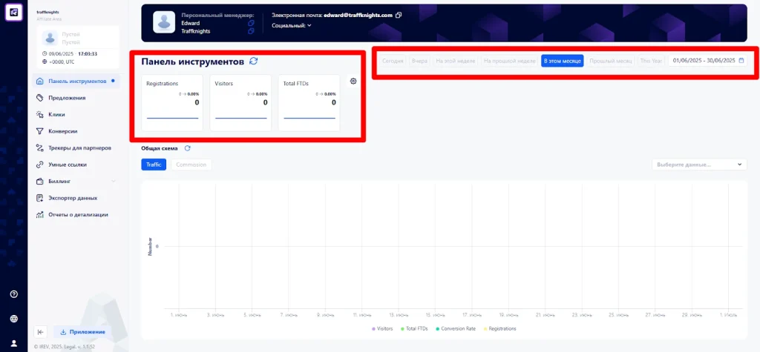Image resolution: width=760 pixels, height=352 pixels.
Task: Open the user profile icon in dark sidebar
Action: (x=13, y=343)
